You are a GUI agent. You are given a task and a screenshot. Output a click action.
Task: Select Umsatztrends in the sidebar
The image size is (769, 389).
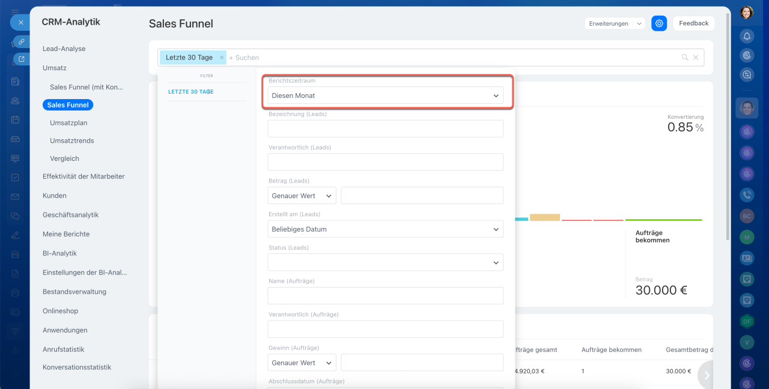(71, 140)
